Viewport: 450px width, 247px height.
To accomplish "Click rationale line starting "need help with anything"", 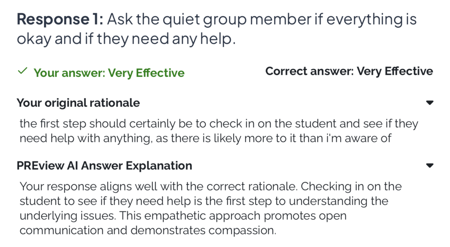I will pos(205,139).
